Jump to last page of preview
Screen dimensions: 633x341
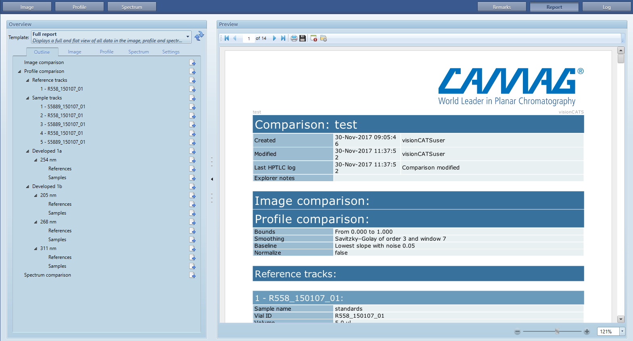(x=283, y=38)
